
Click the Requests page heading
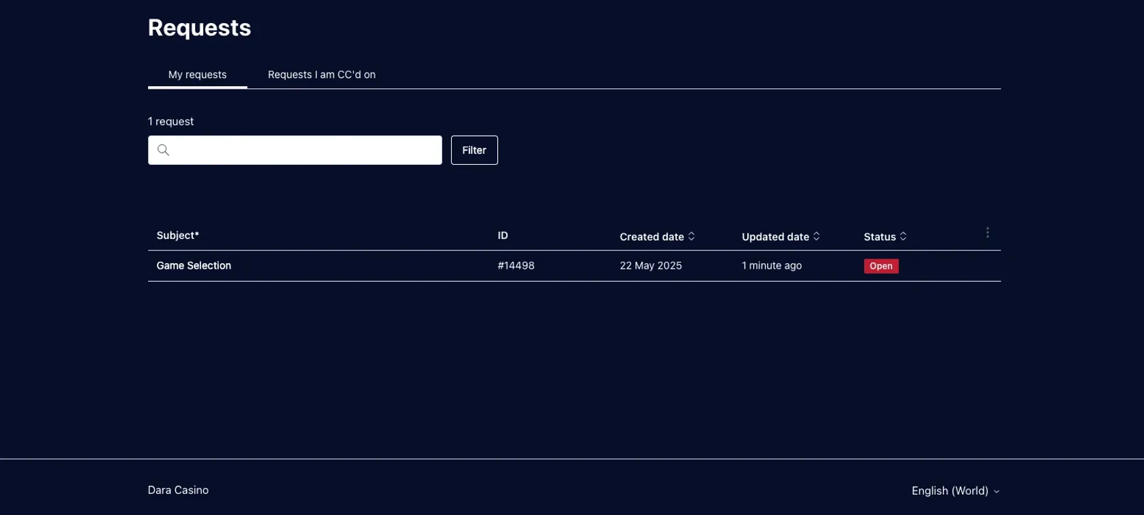coord(200,28)
